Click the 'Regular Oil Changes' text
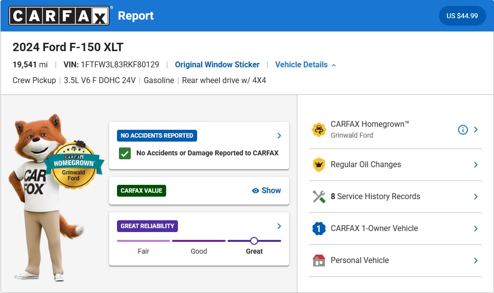Screen dimensions: 494x293 366,165
